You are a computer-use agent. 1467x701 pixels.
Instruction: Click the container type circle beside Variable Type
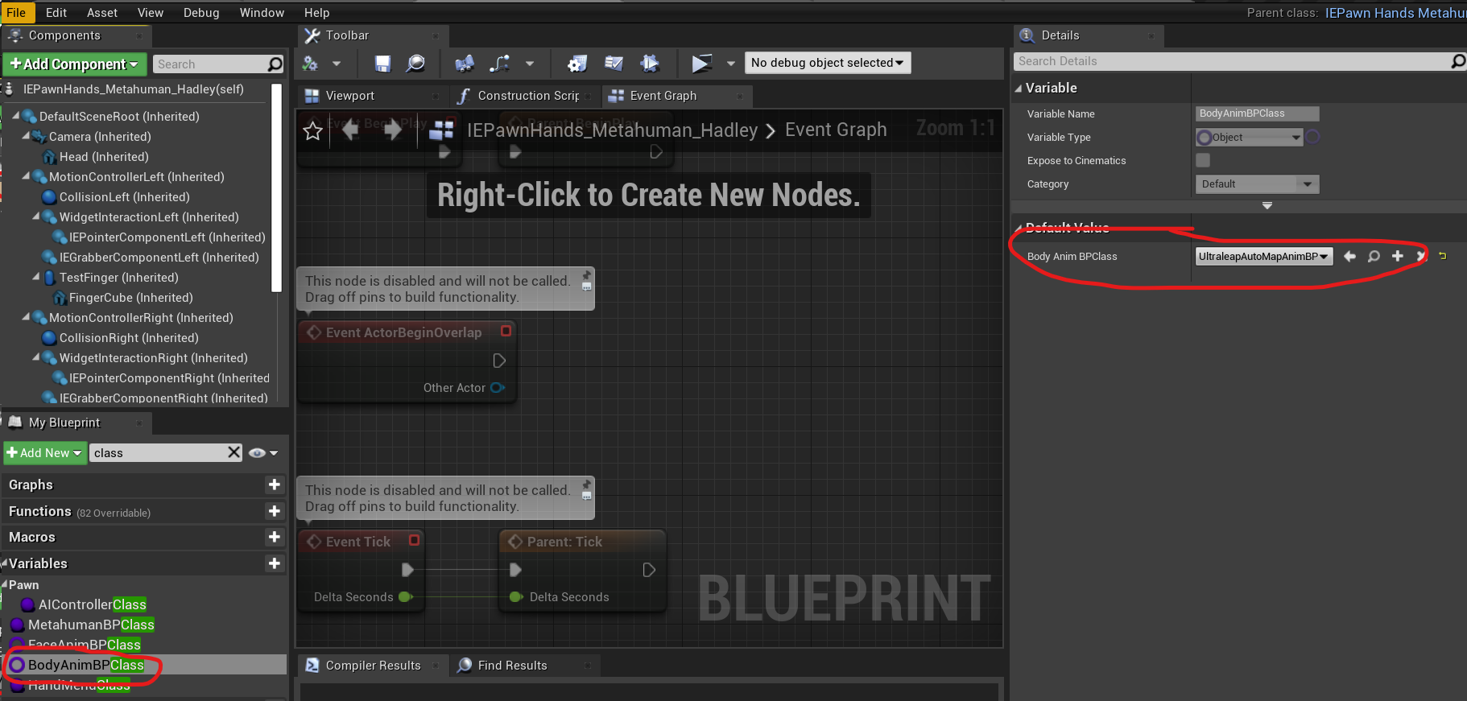pos(1312,137)
